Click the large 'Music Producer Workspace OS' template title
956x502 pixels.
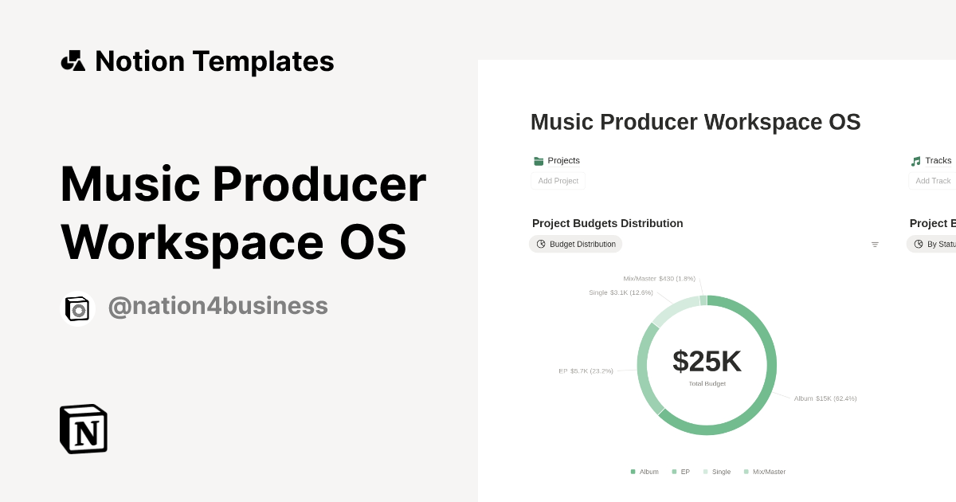(243, 213)
